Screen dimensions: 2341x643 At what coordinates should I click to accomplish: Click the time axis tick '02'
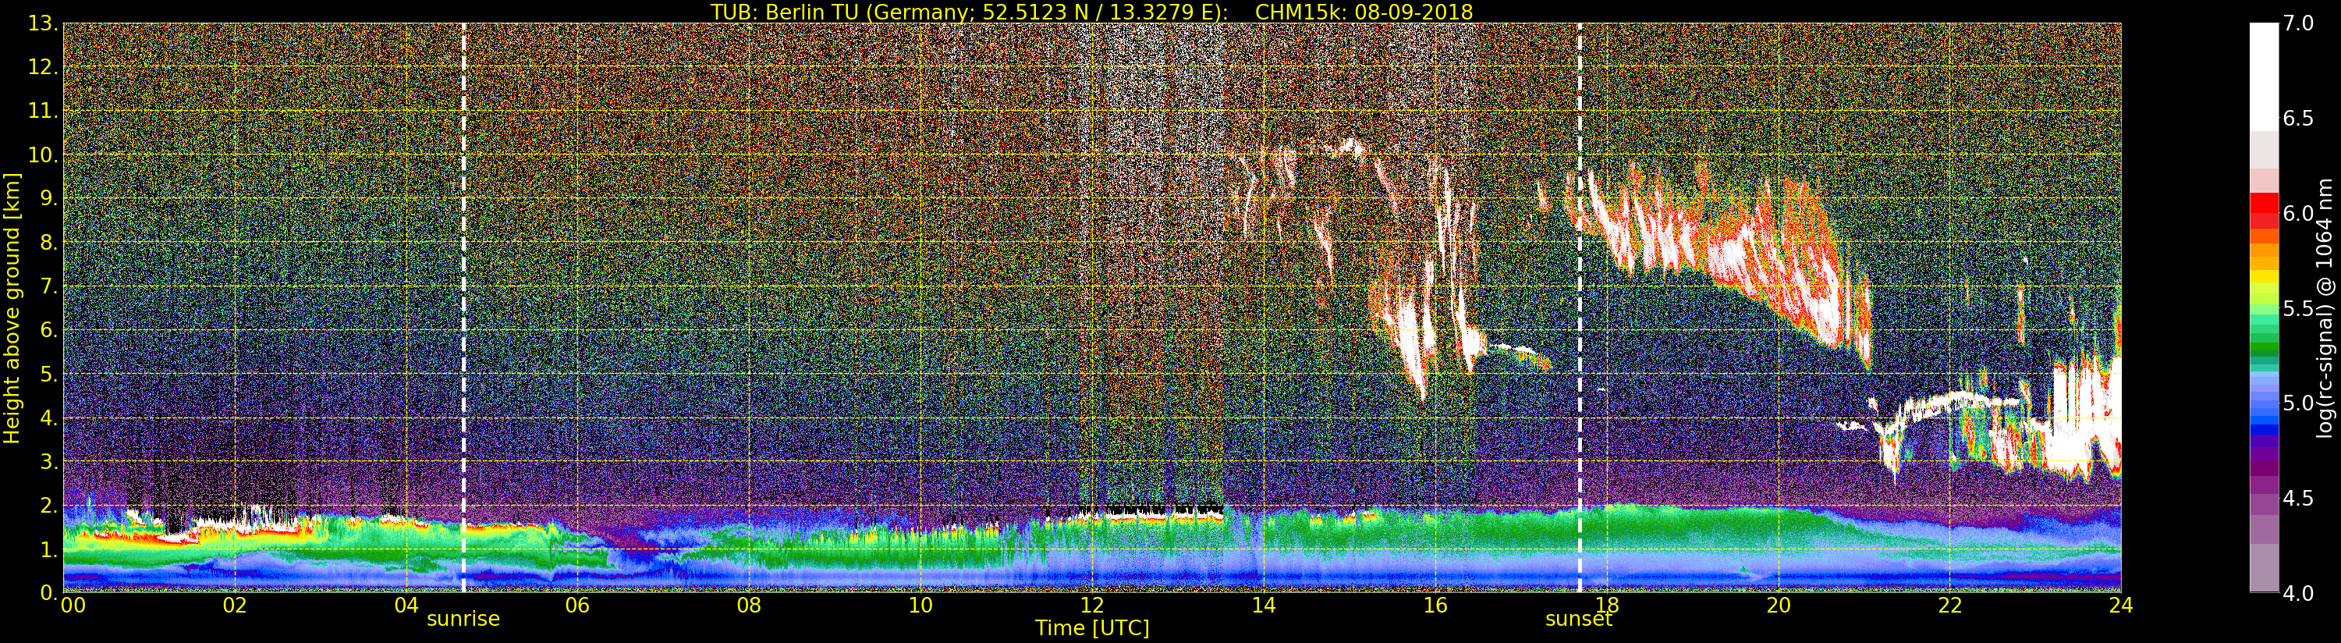235,605
